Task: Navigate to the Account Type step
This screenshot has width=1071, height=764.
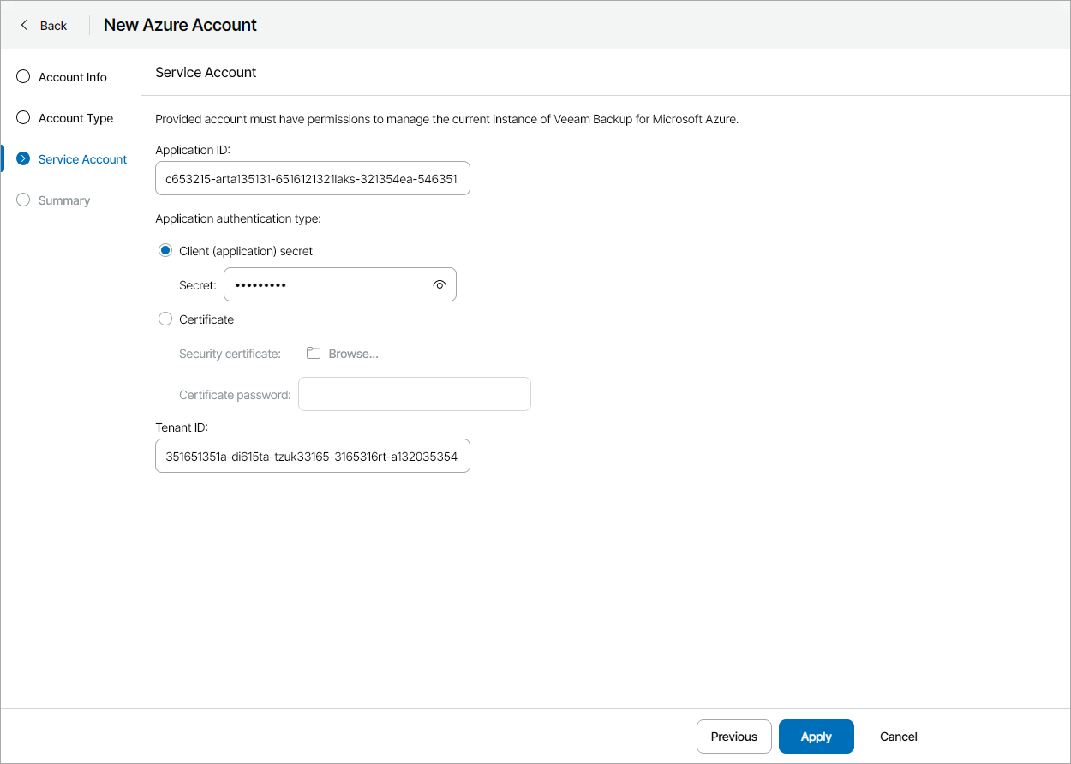Action: tap(75, 117)
